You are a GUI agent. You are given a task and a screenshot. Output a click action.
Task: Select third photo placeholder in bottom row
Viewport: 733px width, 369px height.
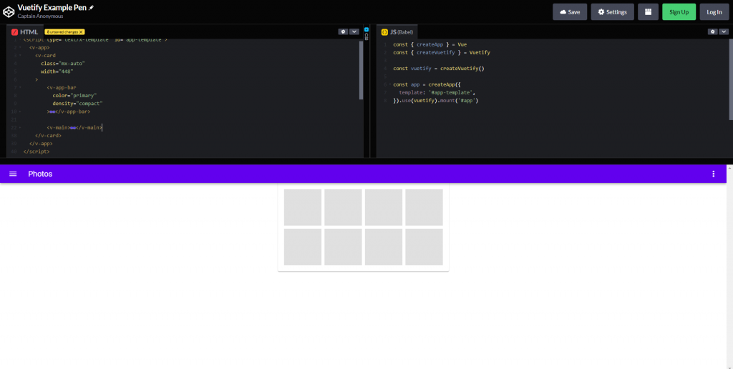(x=384, y=247)
